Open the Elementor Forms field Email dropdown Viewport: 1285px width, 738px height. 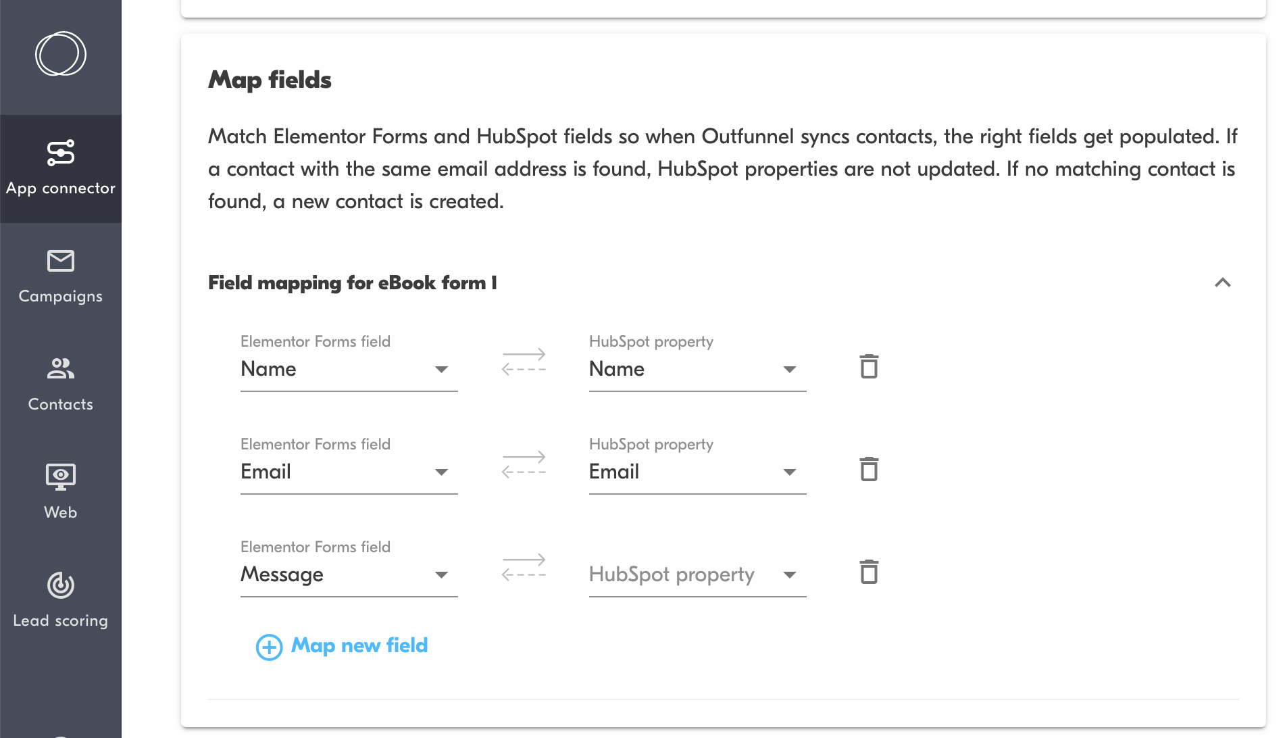point(349,472)
